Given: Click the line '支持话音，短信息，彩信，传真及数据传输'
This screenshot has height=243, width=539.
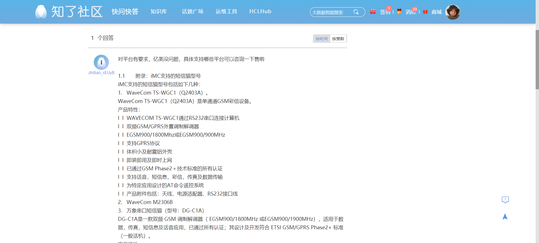Looking at the screenshot, I should pyautogui.click(x=175, y=177).
